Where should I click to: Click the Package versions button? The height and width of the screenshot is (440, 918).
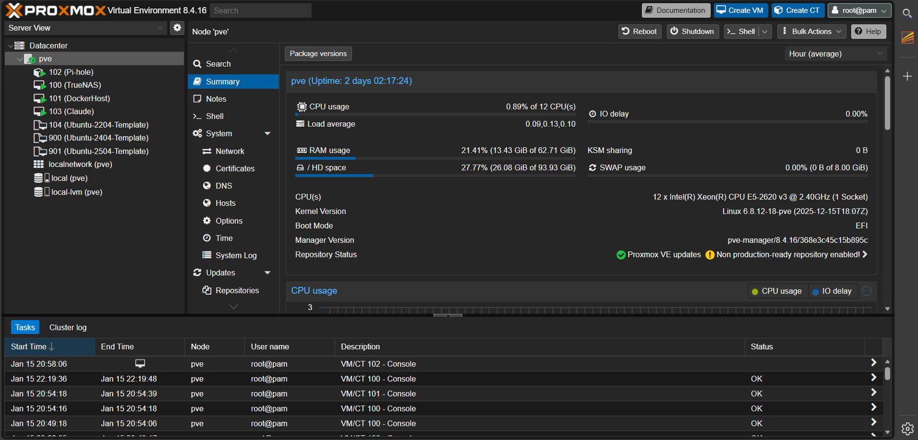tap(318, 54)
